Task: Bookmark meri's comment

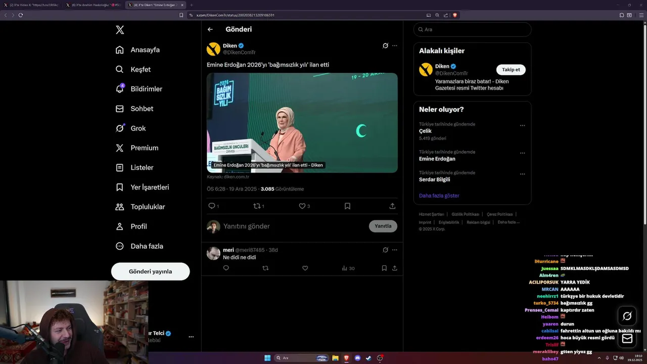Action: (384, 268)
